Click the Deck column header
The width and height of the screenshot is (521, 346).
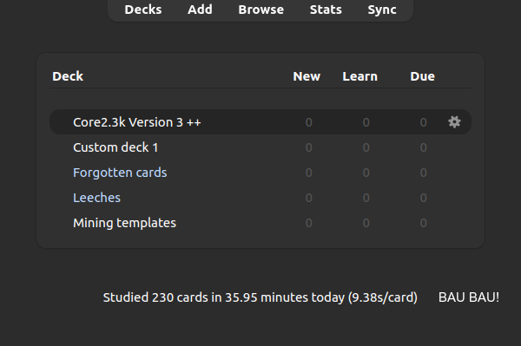(68, 76)
